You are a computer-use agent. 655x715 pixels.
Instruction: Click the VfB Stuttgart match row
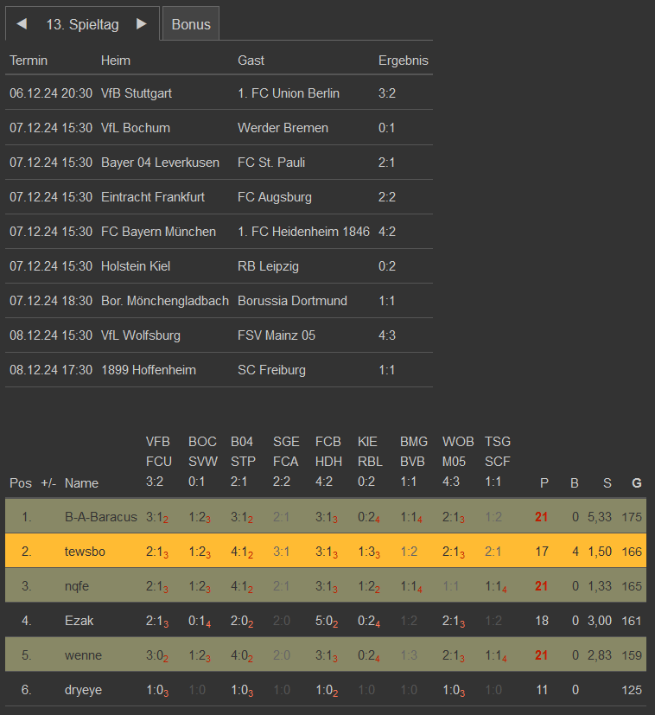(x=136, y=93)
